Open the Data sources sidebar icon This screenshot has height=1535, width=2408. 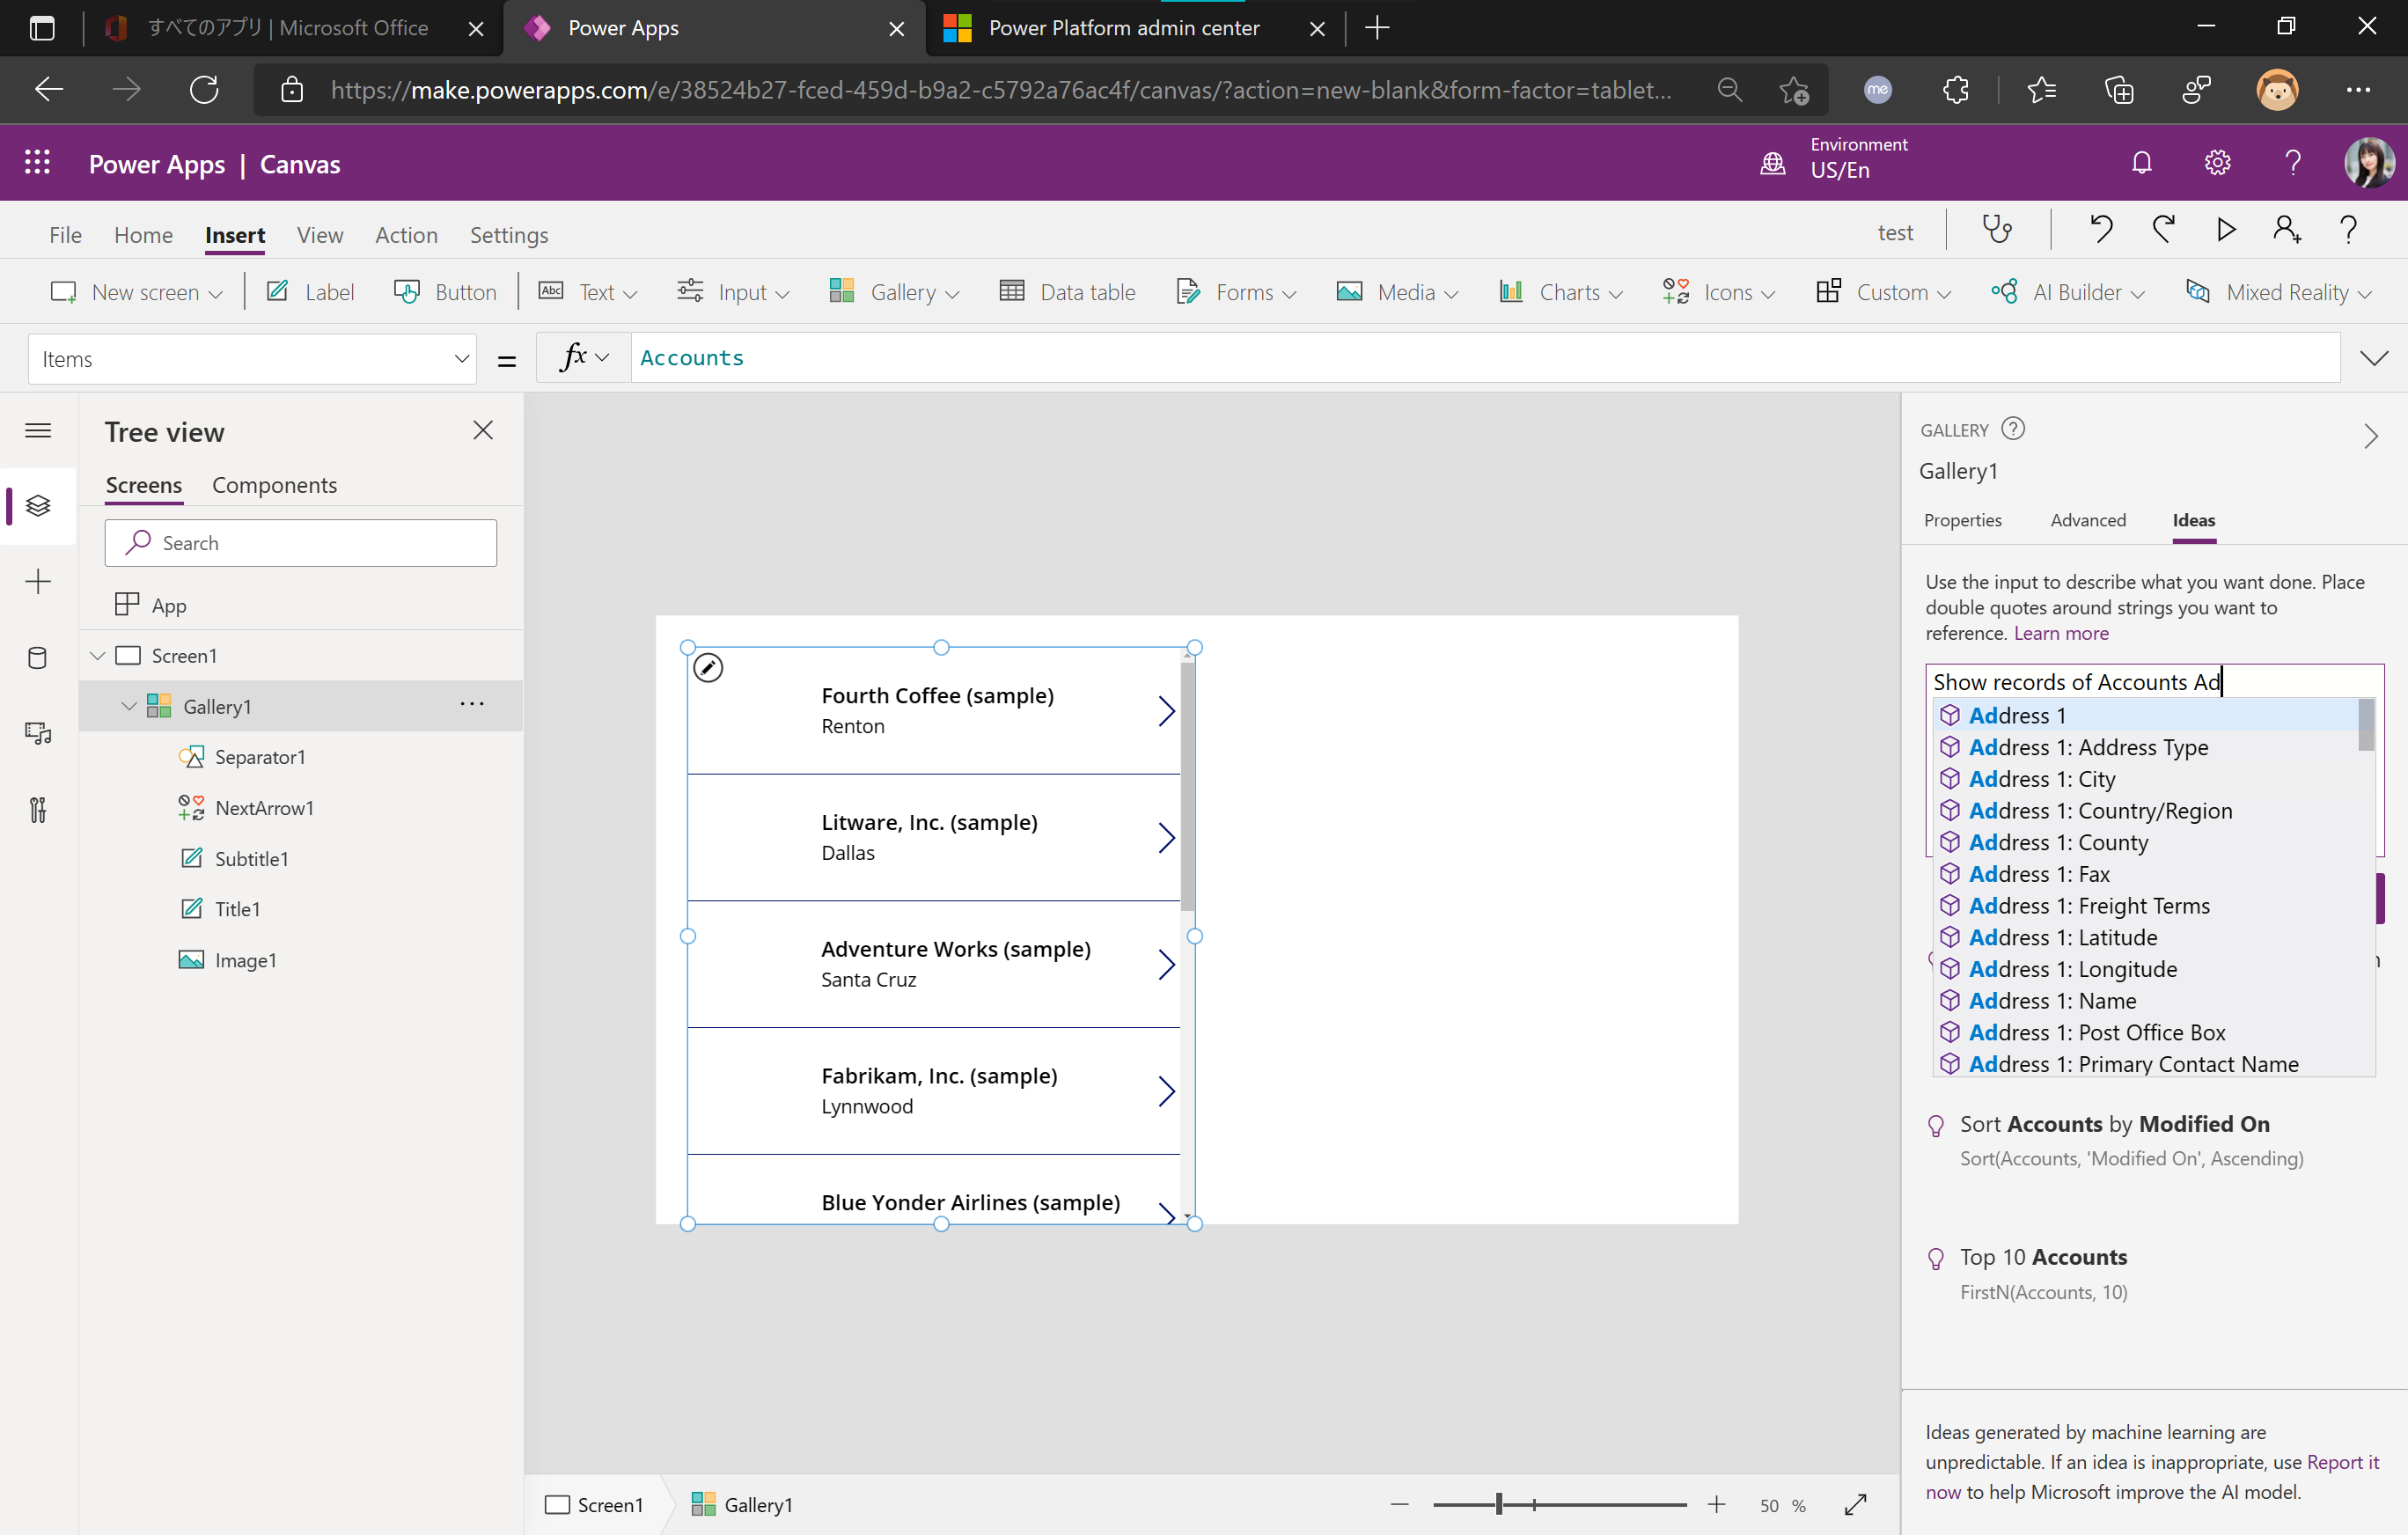click(x=37, y=657)
